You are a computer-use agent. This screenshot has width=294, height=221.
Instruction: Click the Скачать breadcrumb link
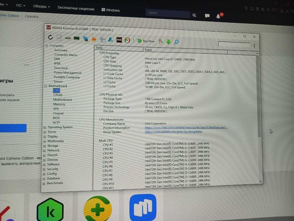pos(32,16)
